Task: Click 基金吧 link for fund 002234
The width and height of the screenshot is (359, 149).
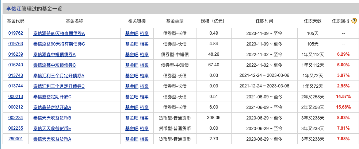Action: 131,118
